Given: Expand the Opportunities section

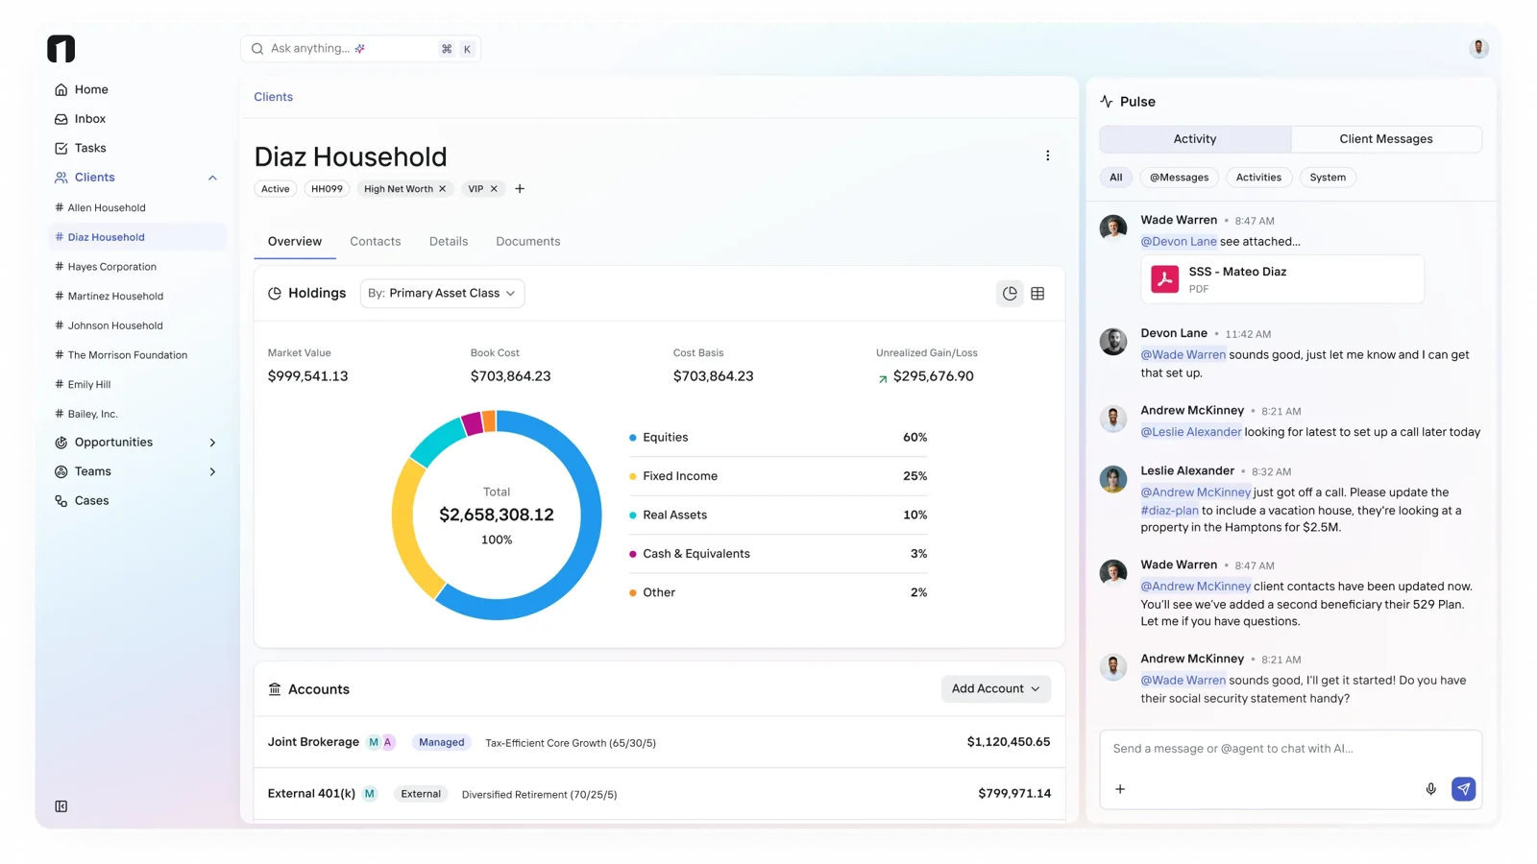Looking at the screenshot, I should click(212, 443).
